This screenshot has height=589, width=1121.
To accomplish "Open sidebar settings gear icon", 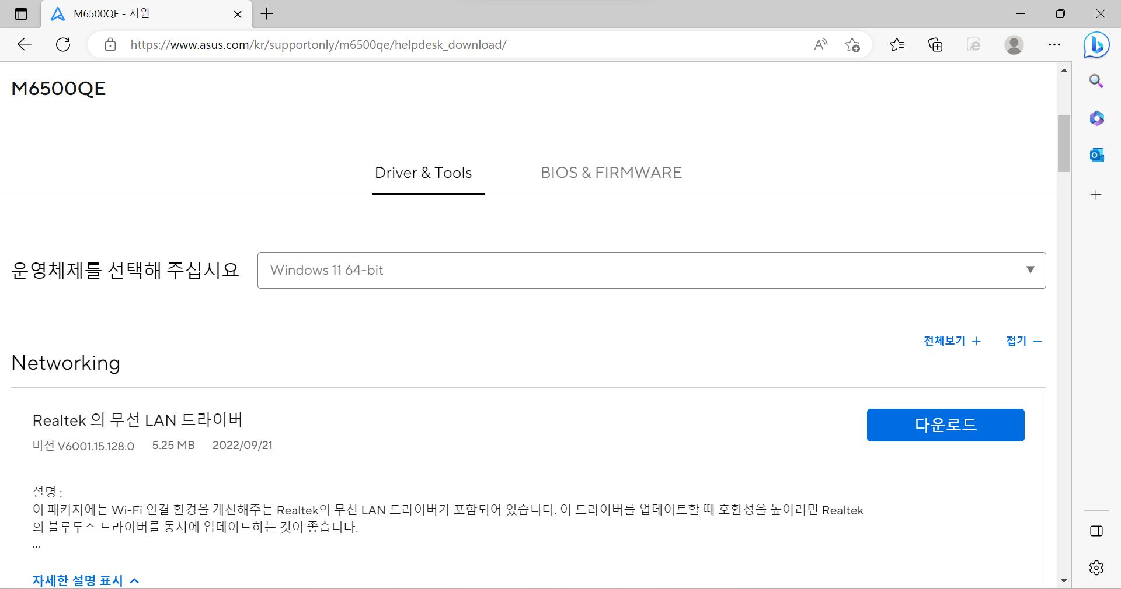I will pos(1096,567).
